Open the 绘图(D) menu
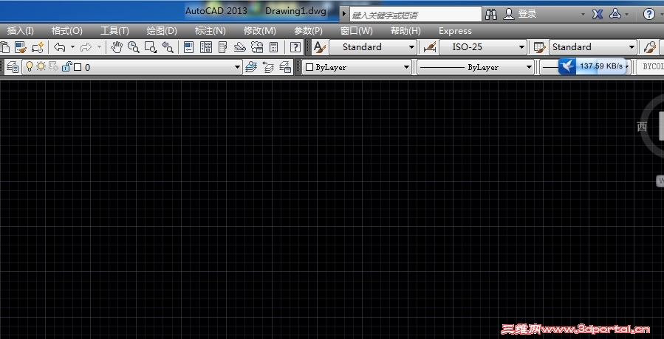This screenshot has width=664, height=339. (162, 31)
